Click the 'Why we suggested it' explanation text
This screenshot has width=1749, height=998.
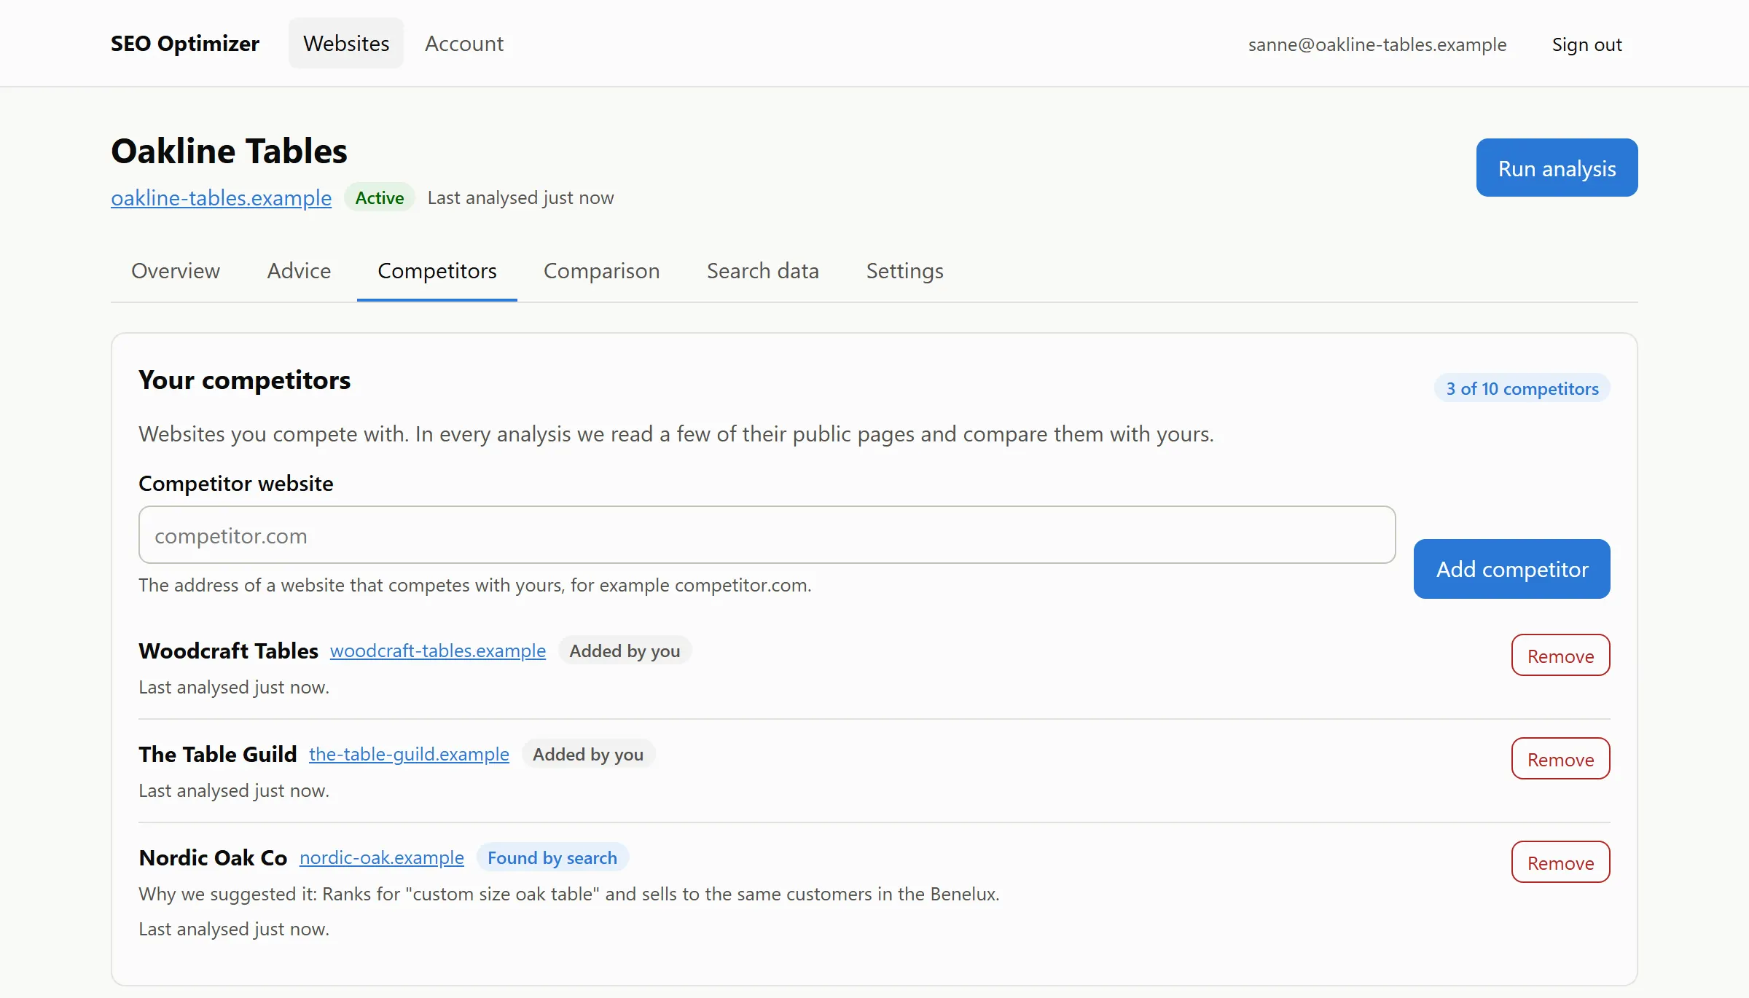tap(569, 894)
